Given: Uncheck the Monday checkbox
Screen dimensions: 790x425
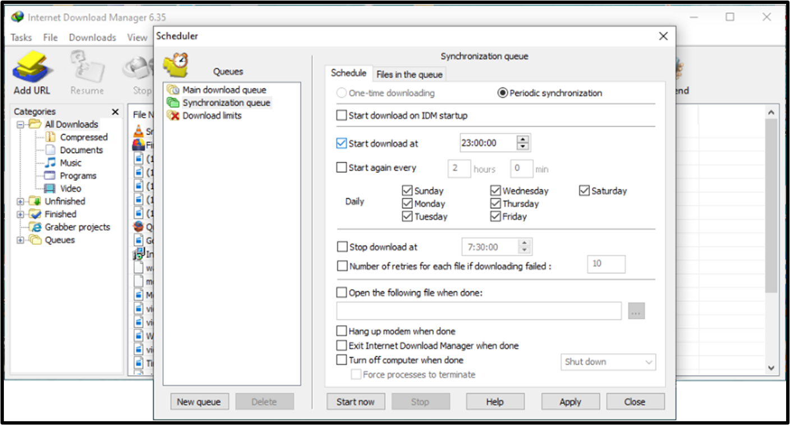Looking at the screenshot, I should pos(408,204).
